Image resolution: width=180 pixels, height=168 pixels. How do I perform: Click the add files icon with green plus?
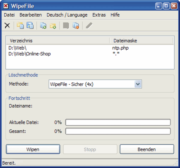click(x=43, y=26)
